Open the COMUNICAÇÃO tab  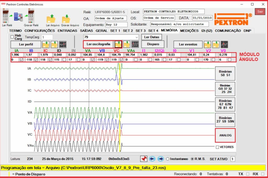228,31
